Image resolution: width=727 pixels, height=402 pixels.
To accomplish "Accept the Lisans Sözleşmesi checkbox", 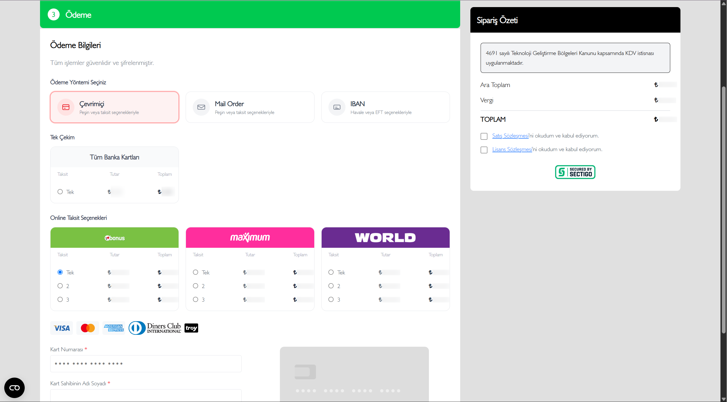I will tap(484, 150).
